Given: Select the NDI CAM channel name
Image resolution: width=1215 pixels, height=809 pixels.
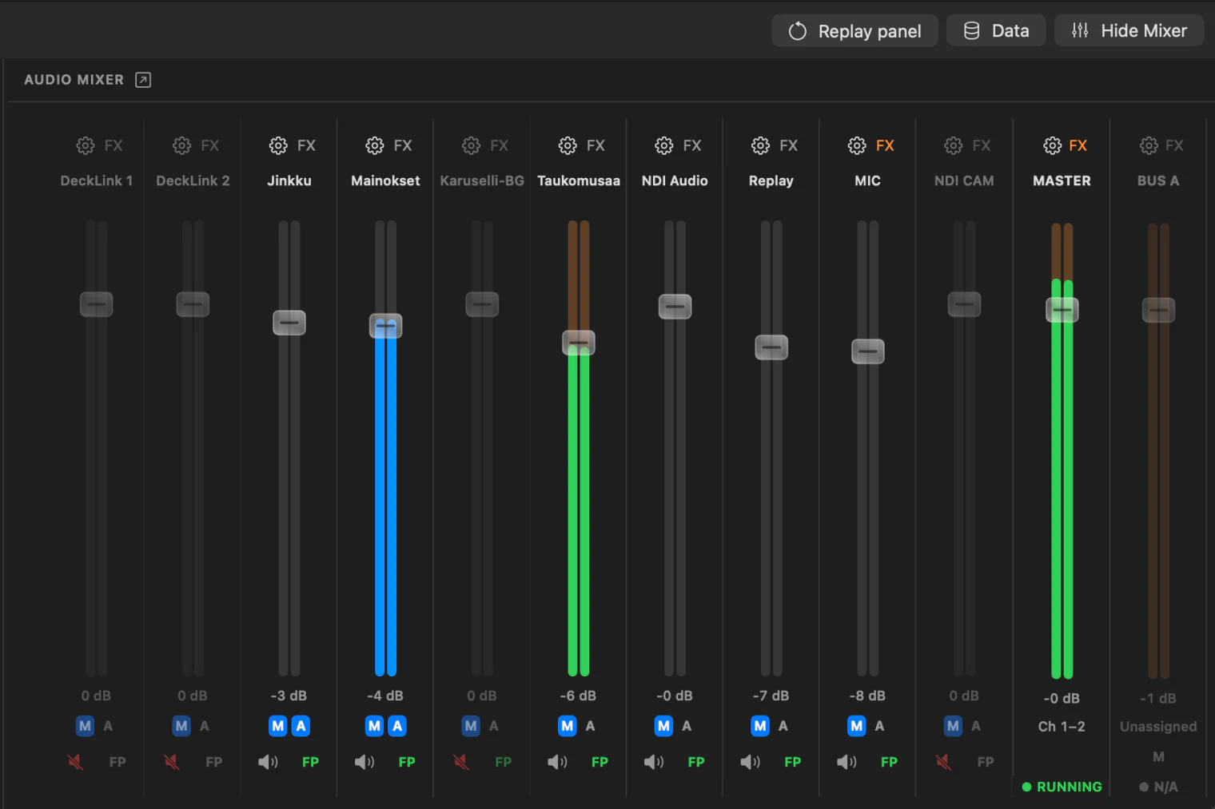Looking at the screenshot, I should pos(964,180).
